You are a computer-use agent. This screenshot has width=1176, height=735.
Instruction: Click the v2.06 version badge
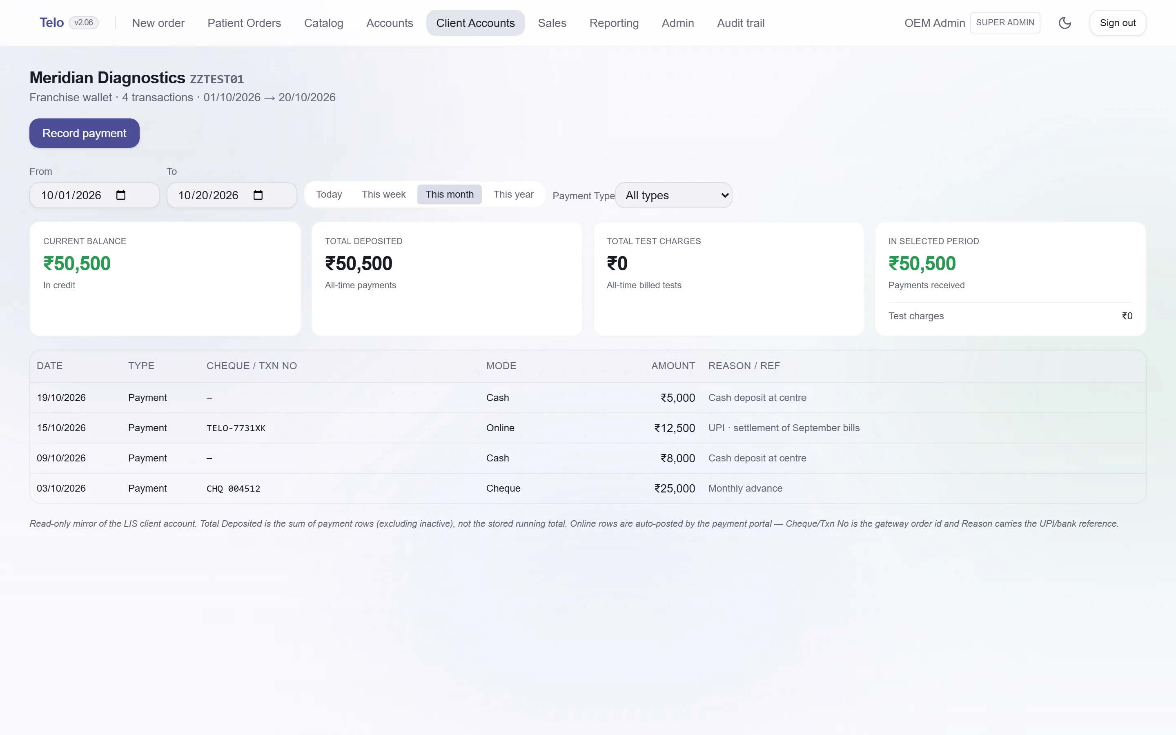(x=84, y=23)
